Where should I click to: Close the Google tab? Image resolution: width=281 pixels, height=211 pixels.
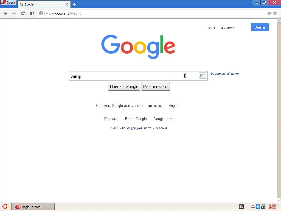[x=67, y=4]
